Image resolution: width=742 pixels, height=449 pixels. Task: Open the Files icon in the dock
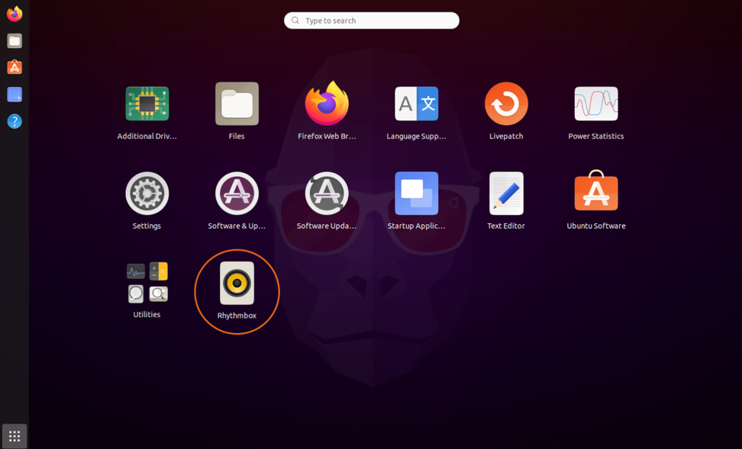point(15,40)
